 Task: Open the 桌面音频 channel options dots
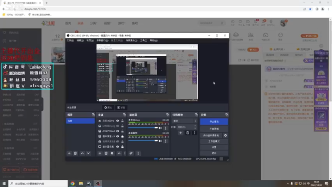[x=166, y=141]
